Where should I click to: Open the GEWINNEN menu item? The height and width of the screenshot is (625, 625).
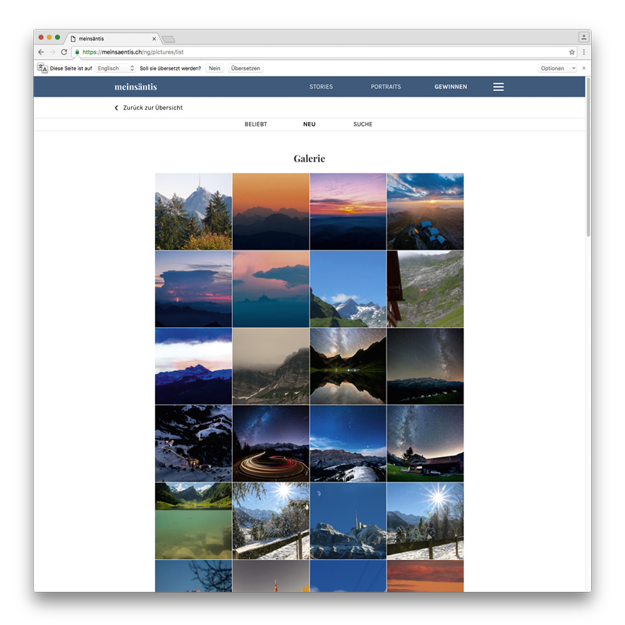pos(451,87)
